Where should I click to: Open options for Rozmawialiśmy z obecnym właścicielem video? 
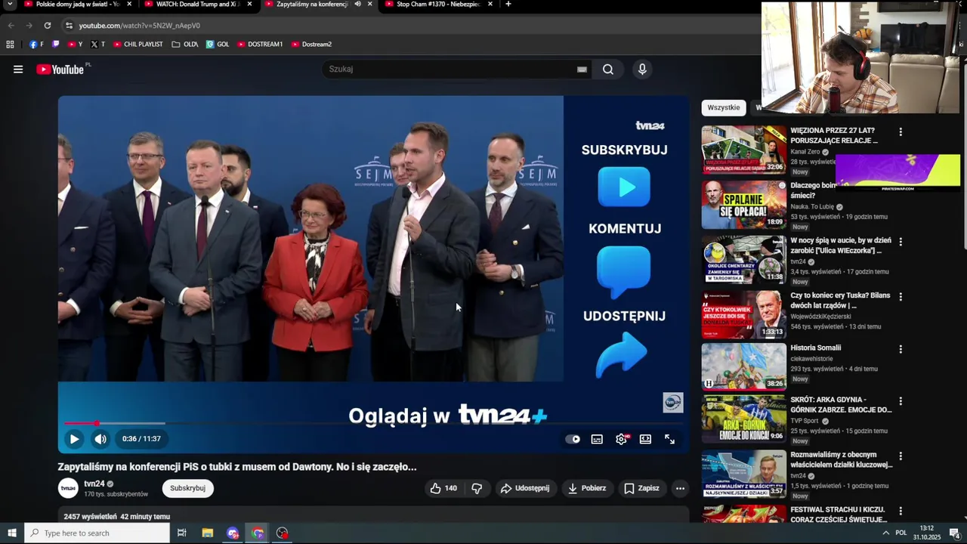[x=901, y=456]
